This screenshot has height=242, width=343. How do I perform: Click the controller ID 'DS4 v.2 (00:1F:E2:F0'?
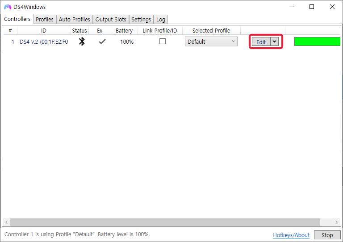[x=44, y=42]
